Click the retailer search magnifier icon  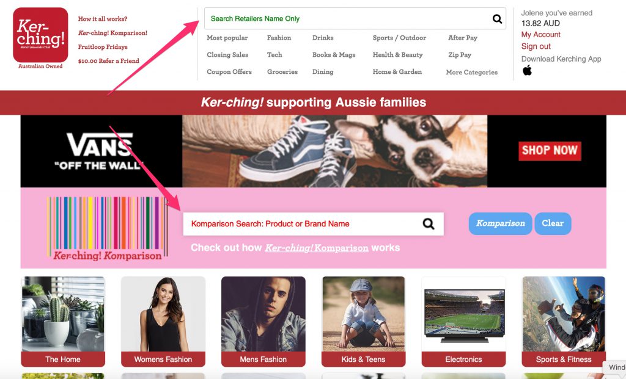497,19
